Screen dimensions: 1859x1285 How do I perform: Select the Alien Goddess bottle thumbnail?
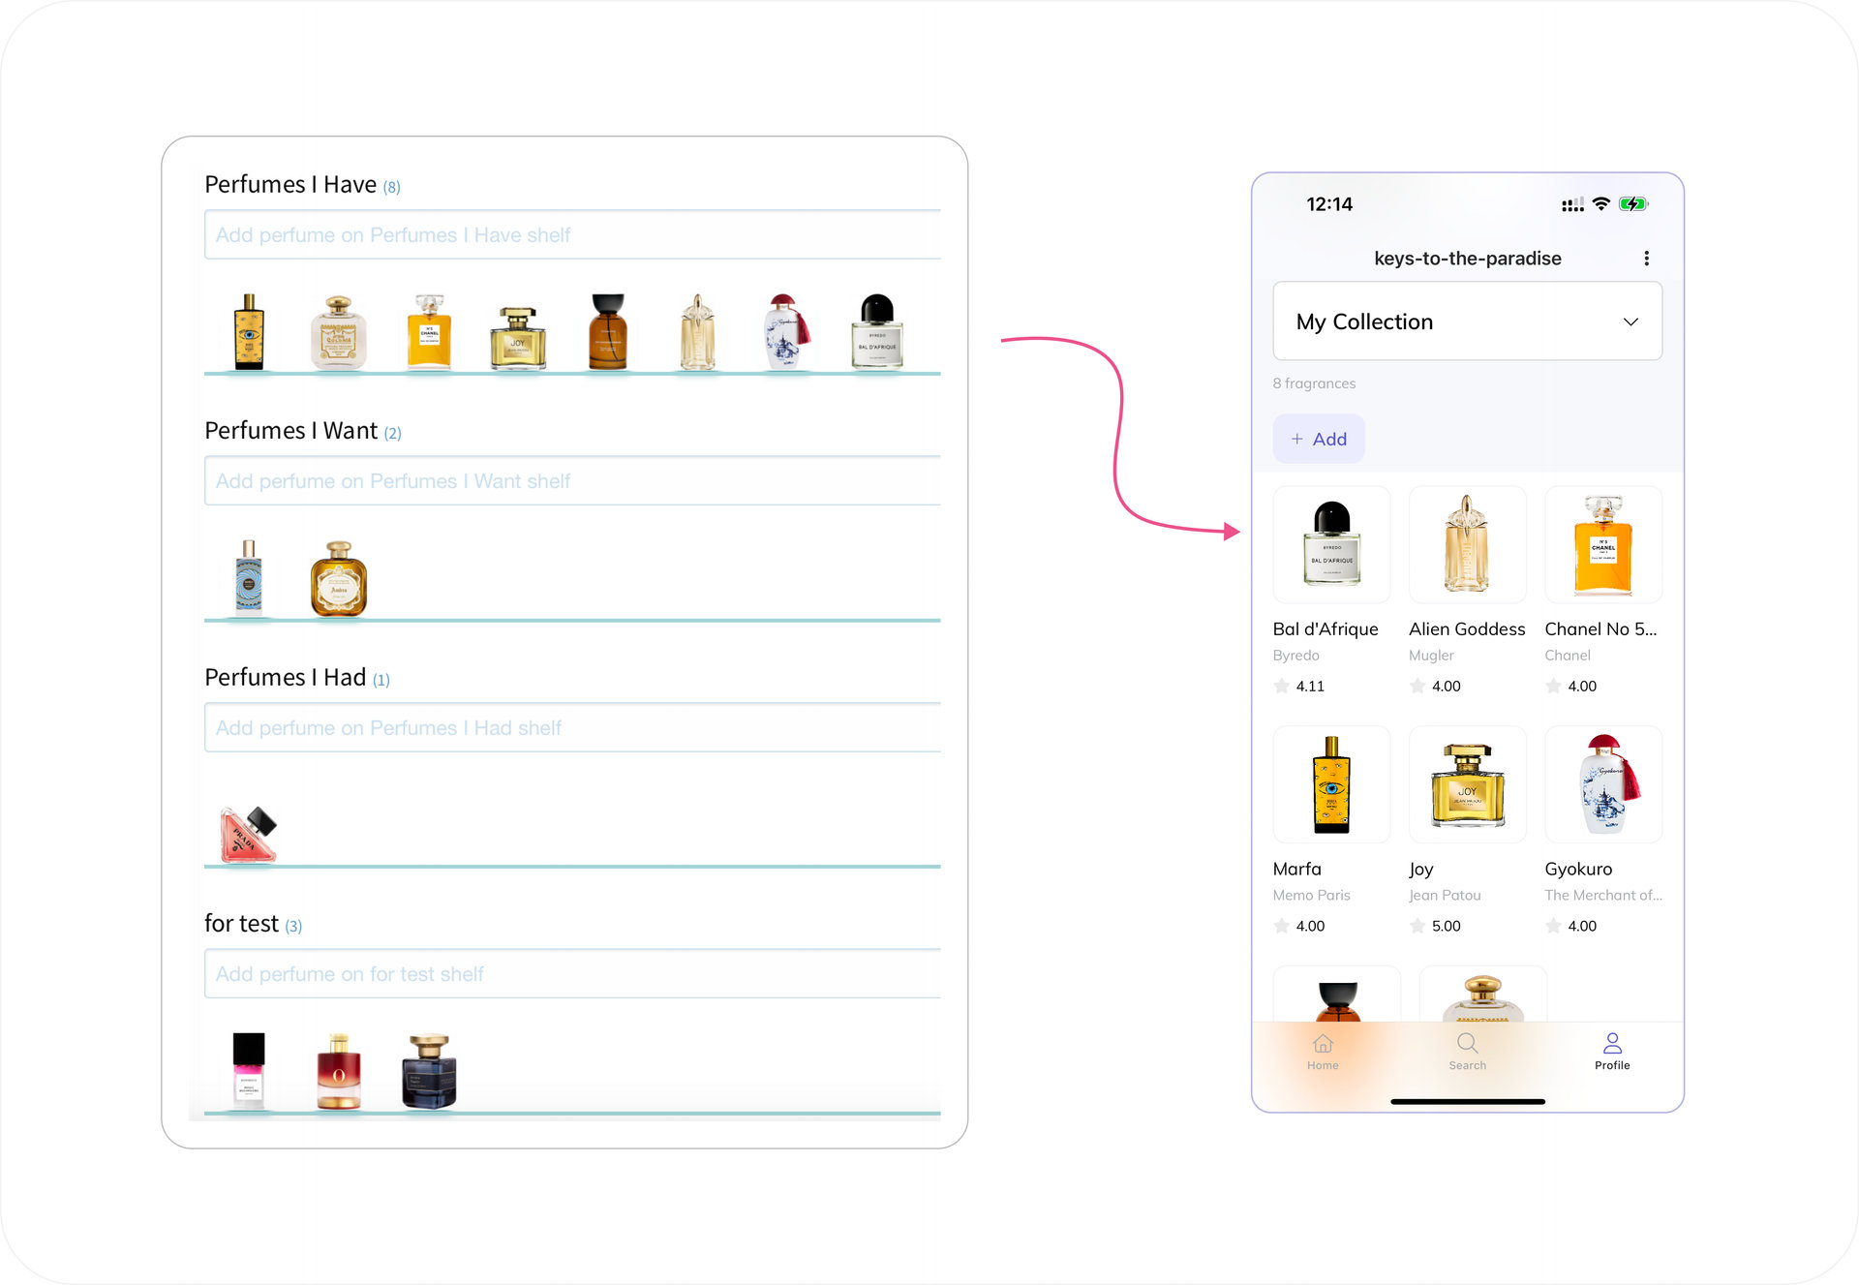point(1467,545)
